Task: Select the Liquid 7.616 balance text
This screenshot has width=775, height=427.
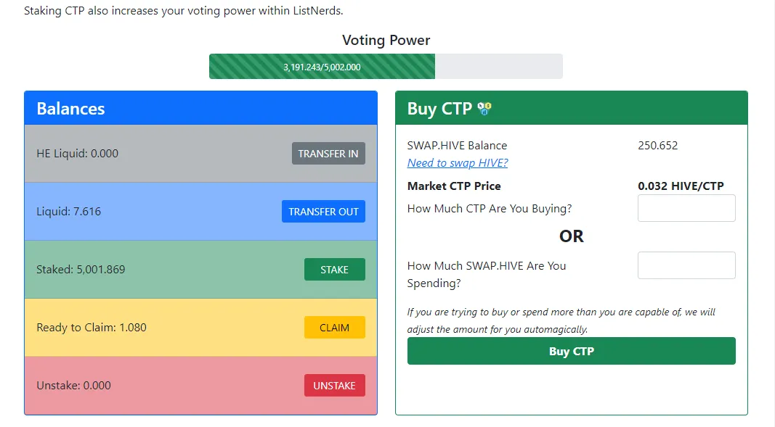Action: (x=69, y=212)
